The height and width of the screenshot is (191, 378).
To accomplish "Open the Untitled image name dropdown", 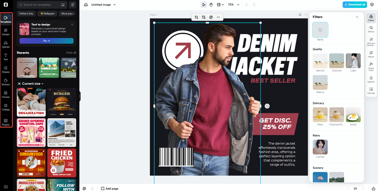I will pyautogui.click(x=103, y=5).
